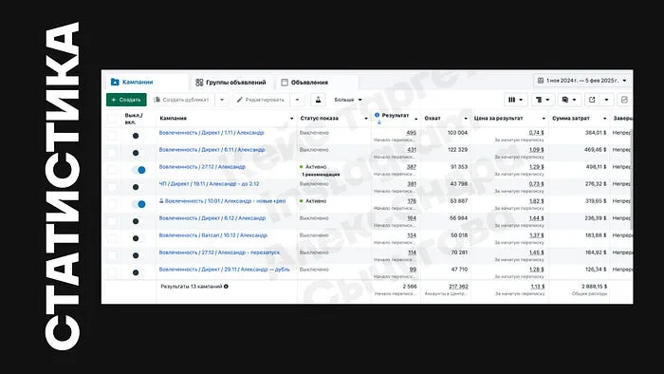Open the Цена за результат column menu
Image resolution: width=664 pixels, height=374 pixels.
544,119
